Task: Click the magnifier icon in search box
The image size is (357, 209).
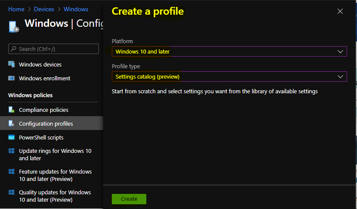Action: coord(14,49)
